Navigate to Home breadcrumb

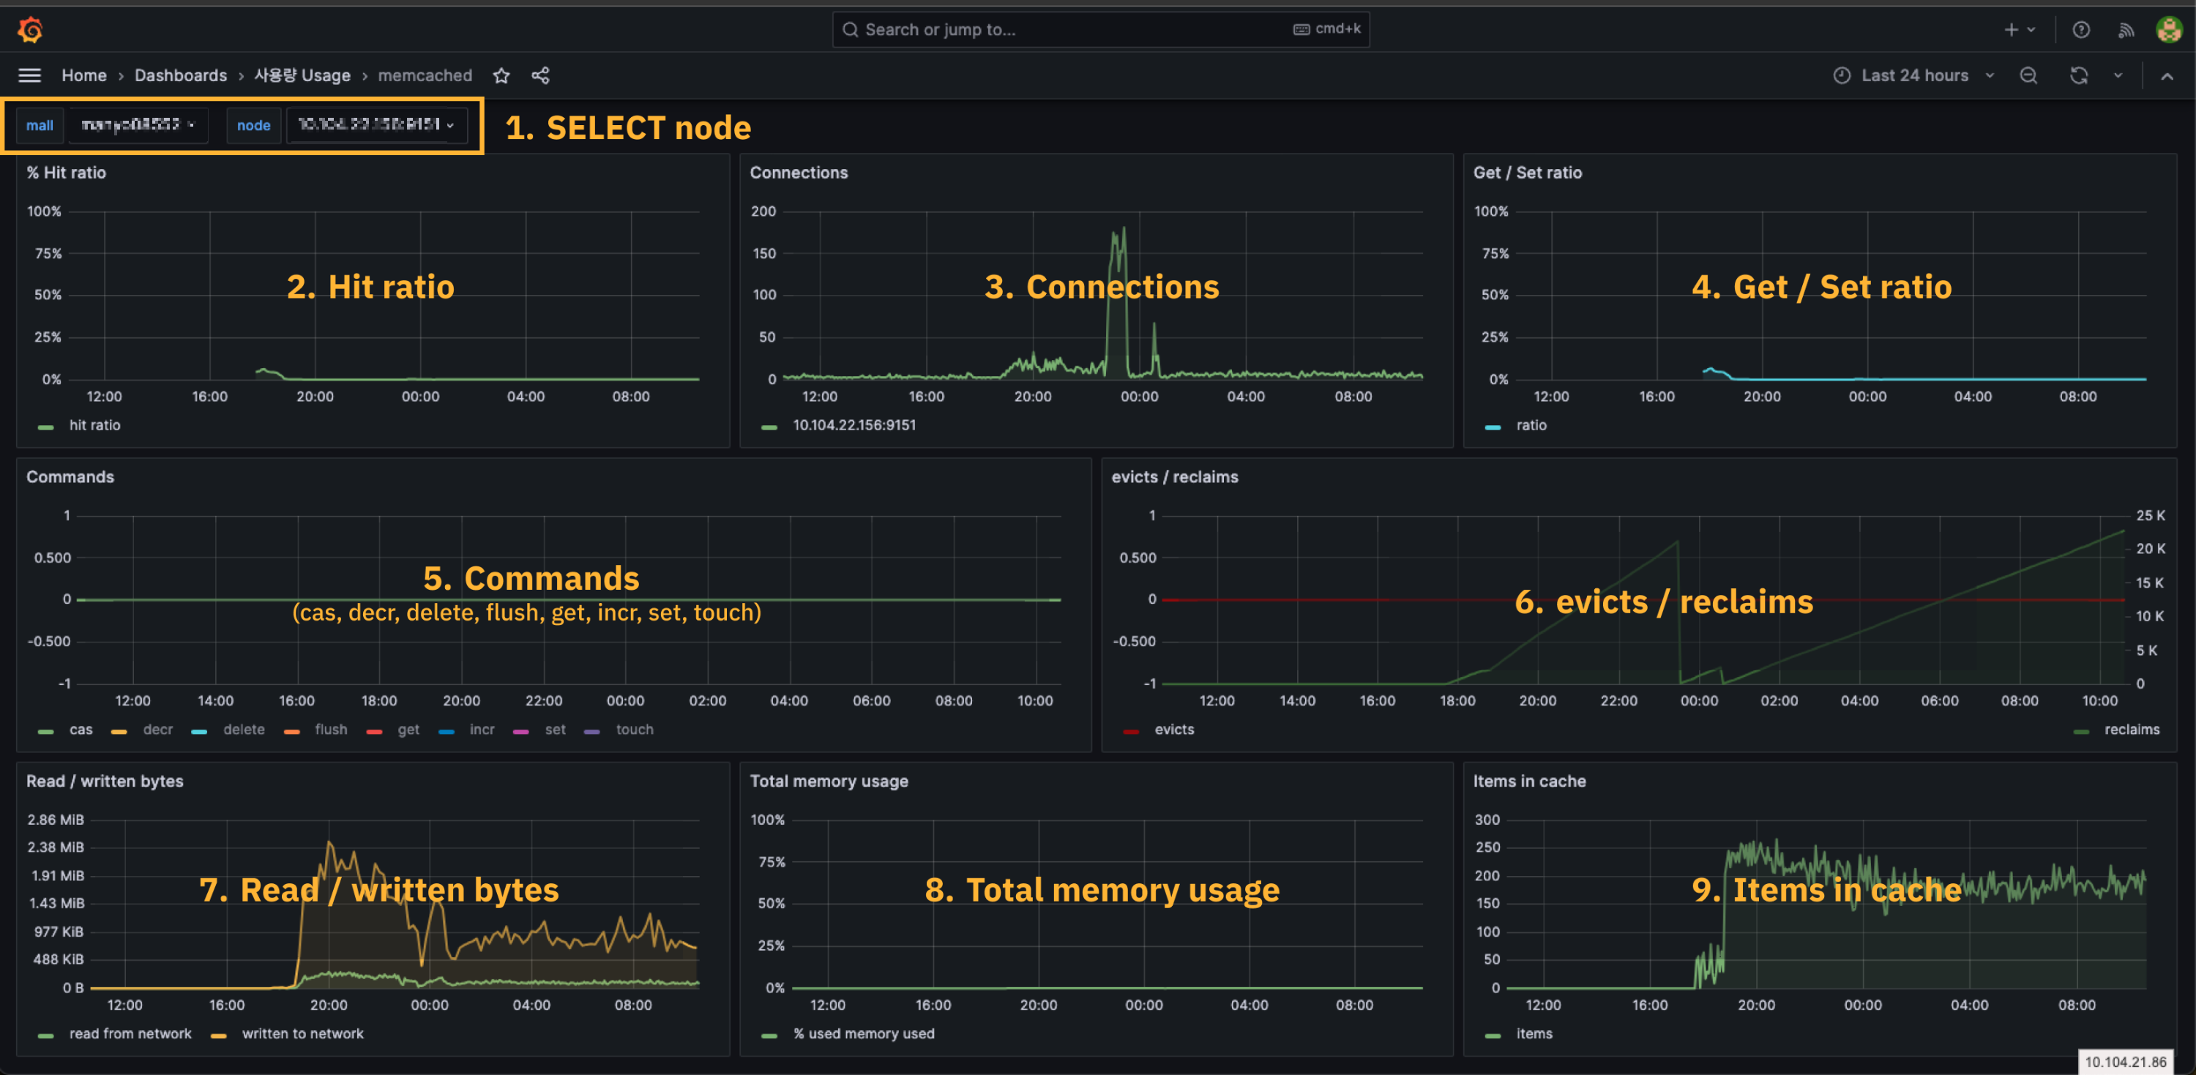[x=83, y=75]
